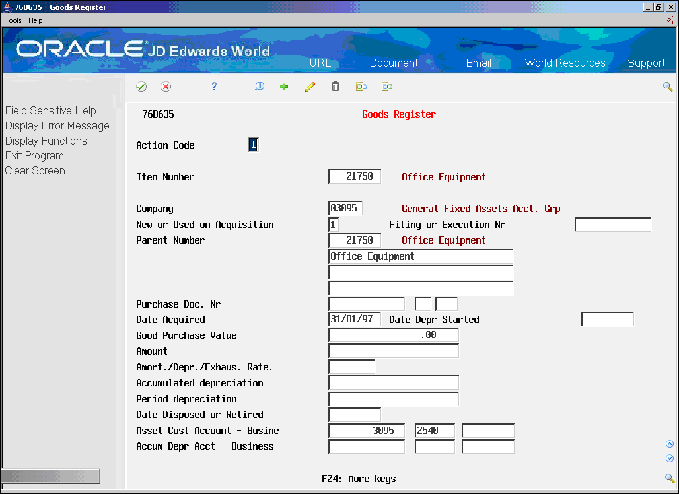Click the pencil change icon
Image resolution: width=679 pixels, height=494 pixels.
pos(310,87)
